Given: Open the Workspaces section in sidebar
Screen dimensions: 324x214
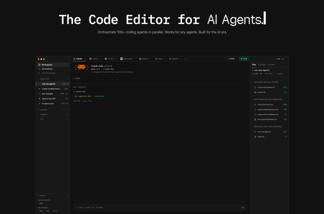Looking at the screenshot, I should 53,65.
